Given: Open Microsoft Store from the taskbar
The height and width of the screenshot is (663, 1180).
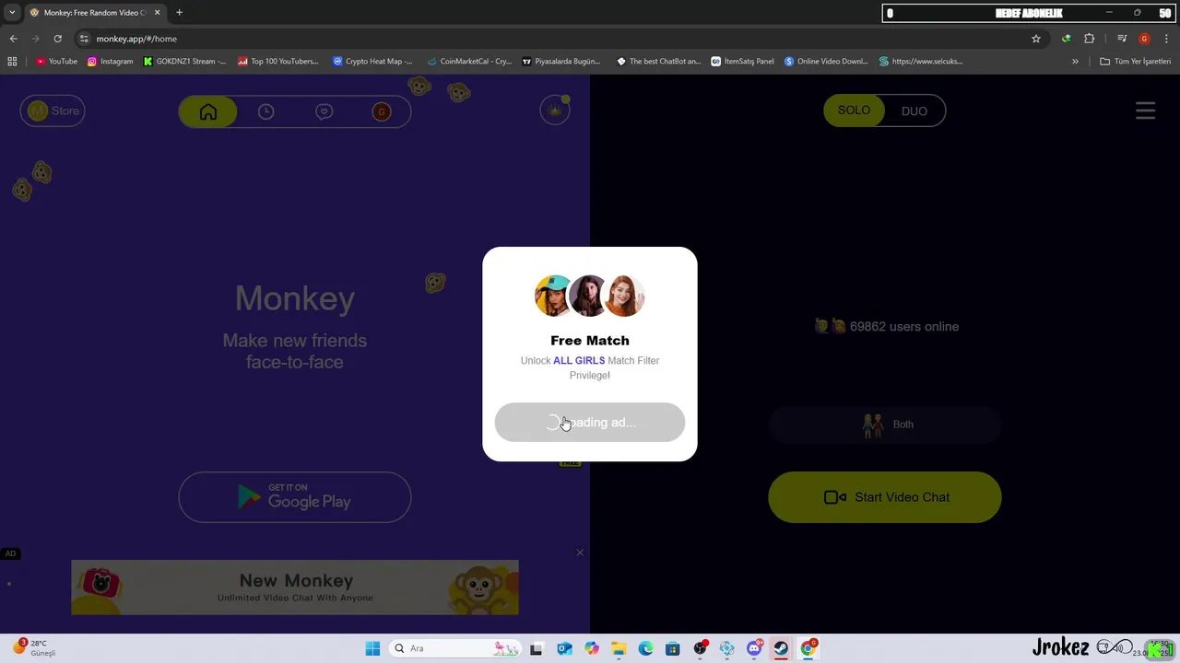Looking at the screenshot, I should [x=673, y=648].
